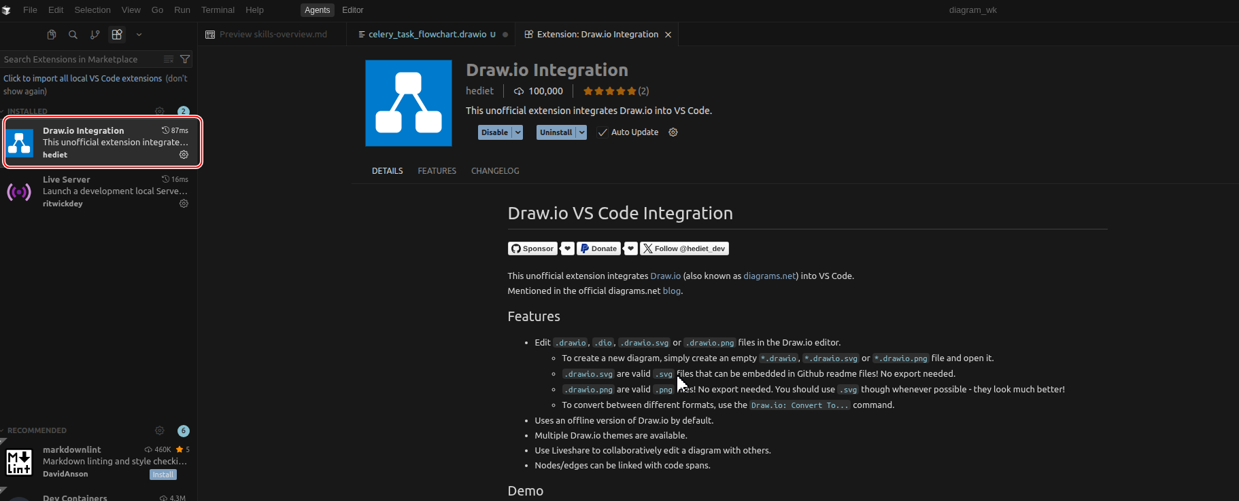Select the Extensions view icon
Screen dimensions: 1239x501
click(x=117, y=35)
